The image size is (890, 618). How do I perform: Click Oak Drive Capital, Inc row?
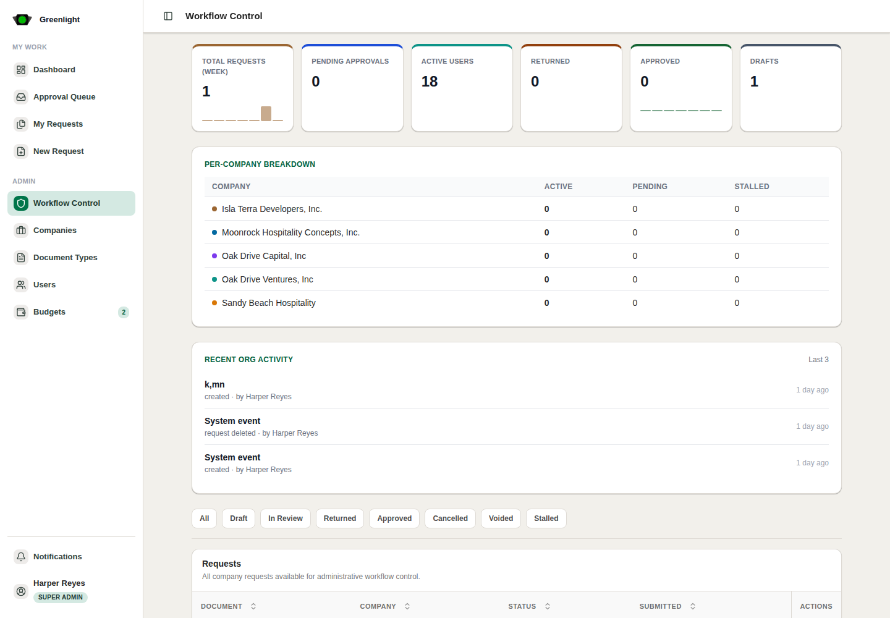coord(517,256)
